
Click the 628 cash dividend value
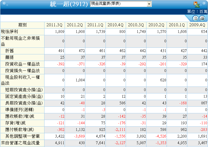tap(163, 80)
